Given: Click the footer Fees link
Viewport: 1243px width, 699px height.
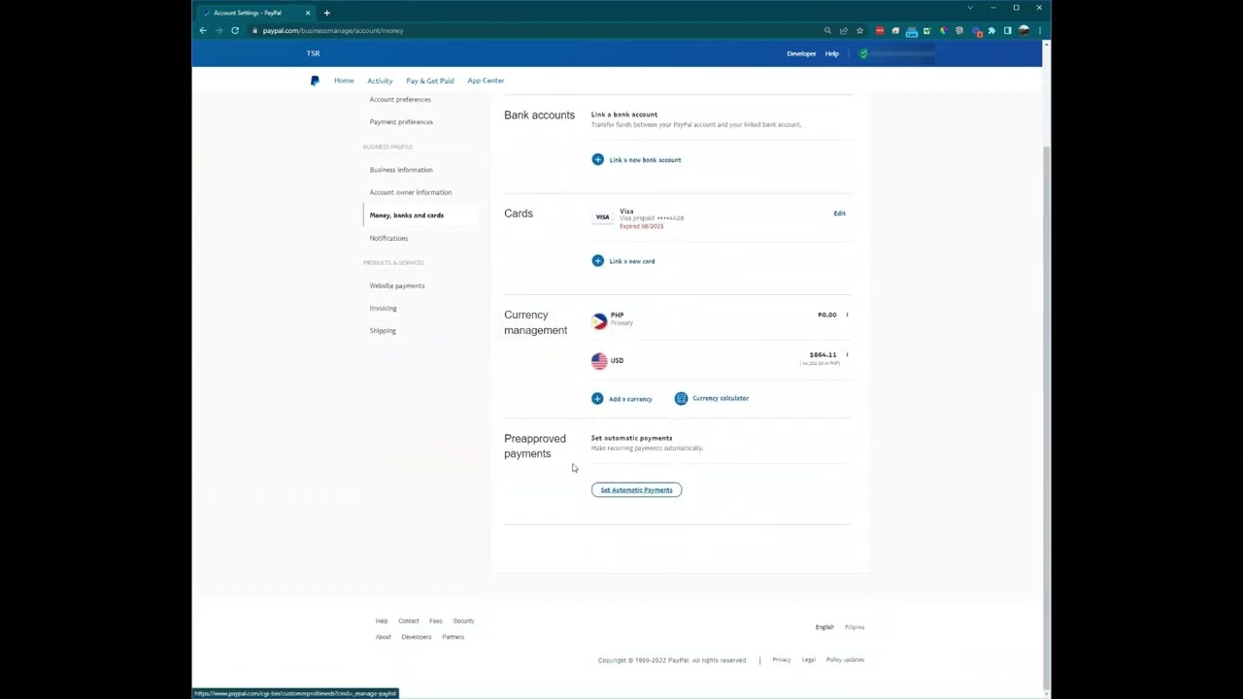Looking at the screenshot, I should (435, 620).
